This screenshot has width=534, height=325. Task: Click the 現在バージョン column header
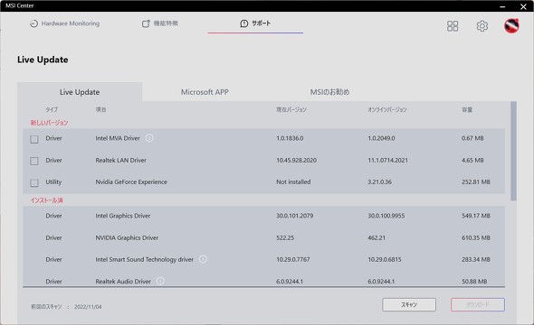[291, 110]
